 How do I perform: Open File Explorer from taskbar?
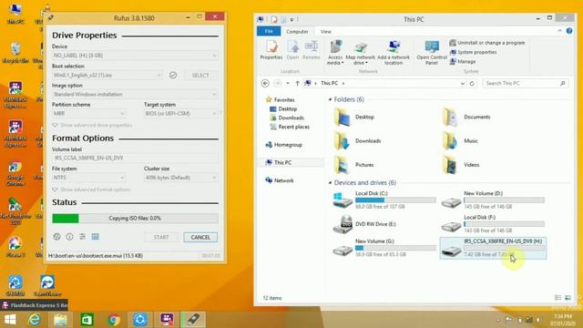60,320
